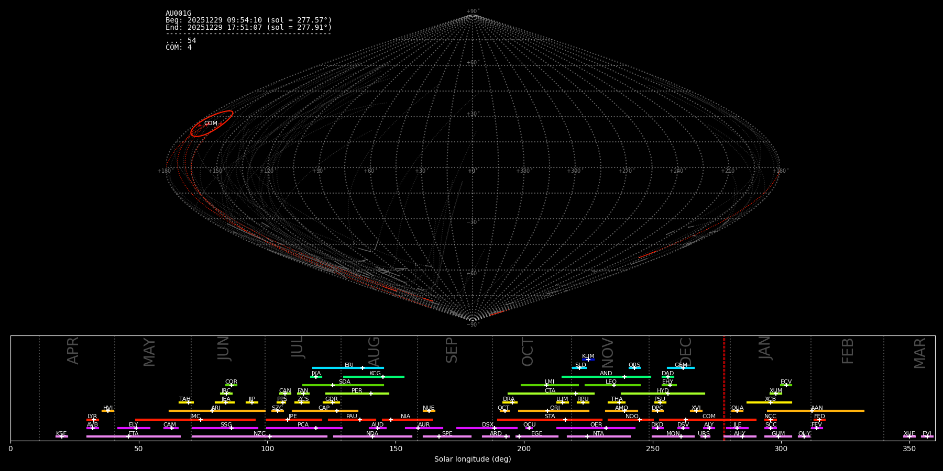
Task: Select the CAP shower label
Action: [x=324, y=408]
